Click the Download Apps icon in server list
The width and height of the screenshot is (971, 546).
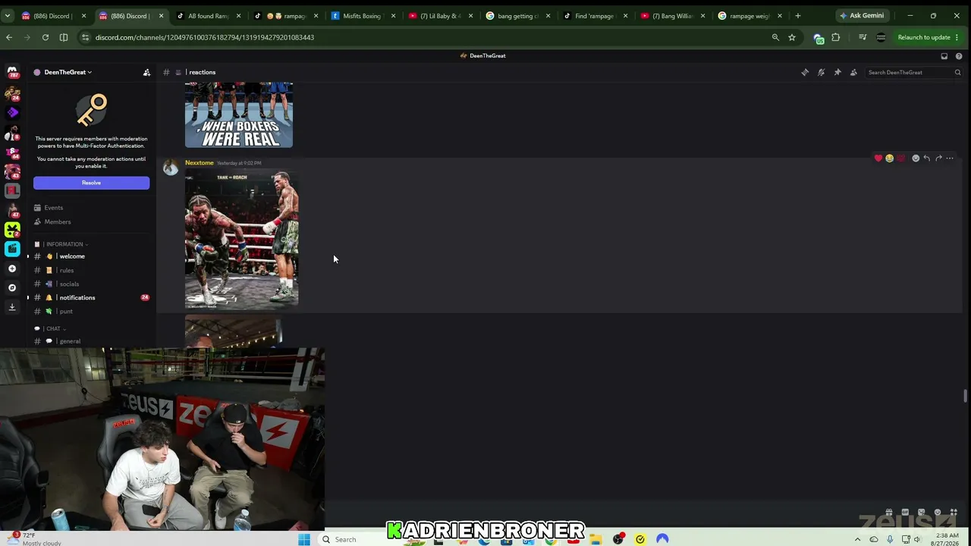[12, 306]
